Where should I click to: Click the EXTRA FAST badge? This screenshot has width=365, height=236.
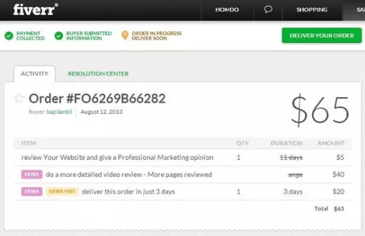pos(62,192)
